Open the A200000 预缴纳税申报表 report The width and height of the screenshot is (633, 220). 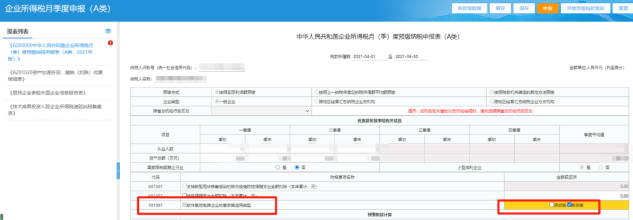click(x=51, y=52)
